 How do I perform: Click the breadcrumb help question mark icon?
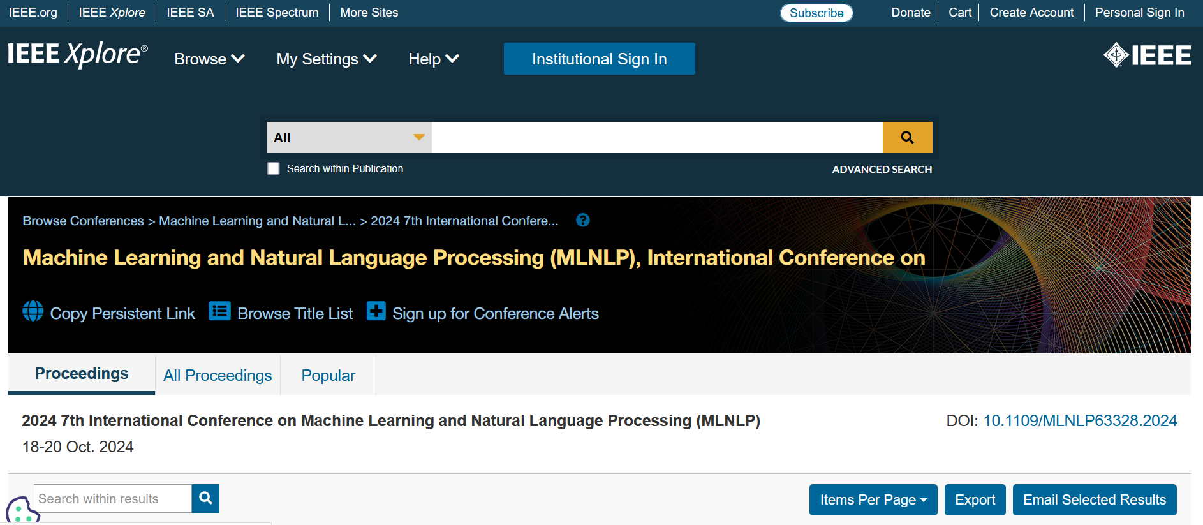[x=582, y=220]
